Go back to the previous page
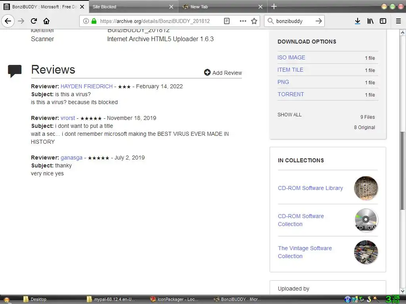The height and width of the screenshot is (304, 406). [x=8, y=21]
